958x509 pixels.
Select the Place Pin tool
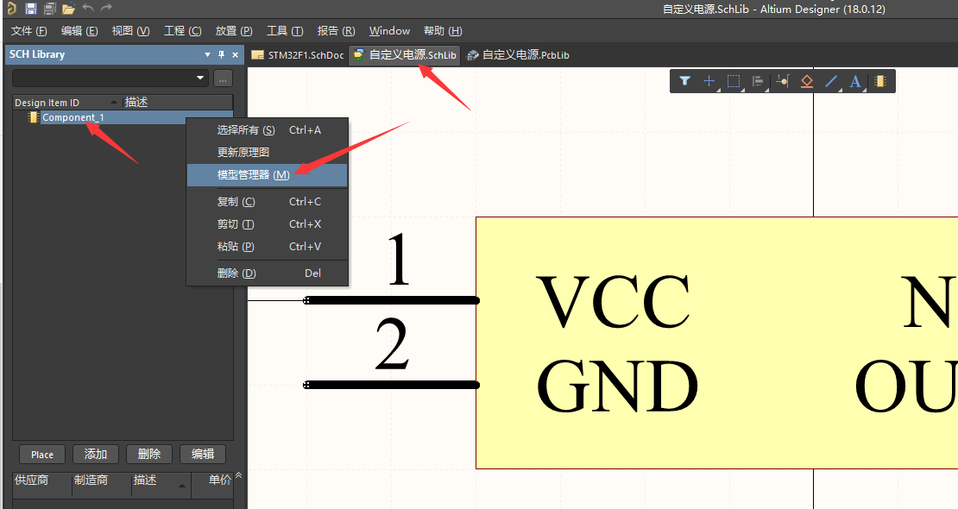pos(782,80)
